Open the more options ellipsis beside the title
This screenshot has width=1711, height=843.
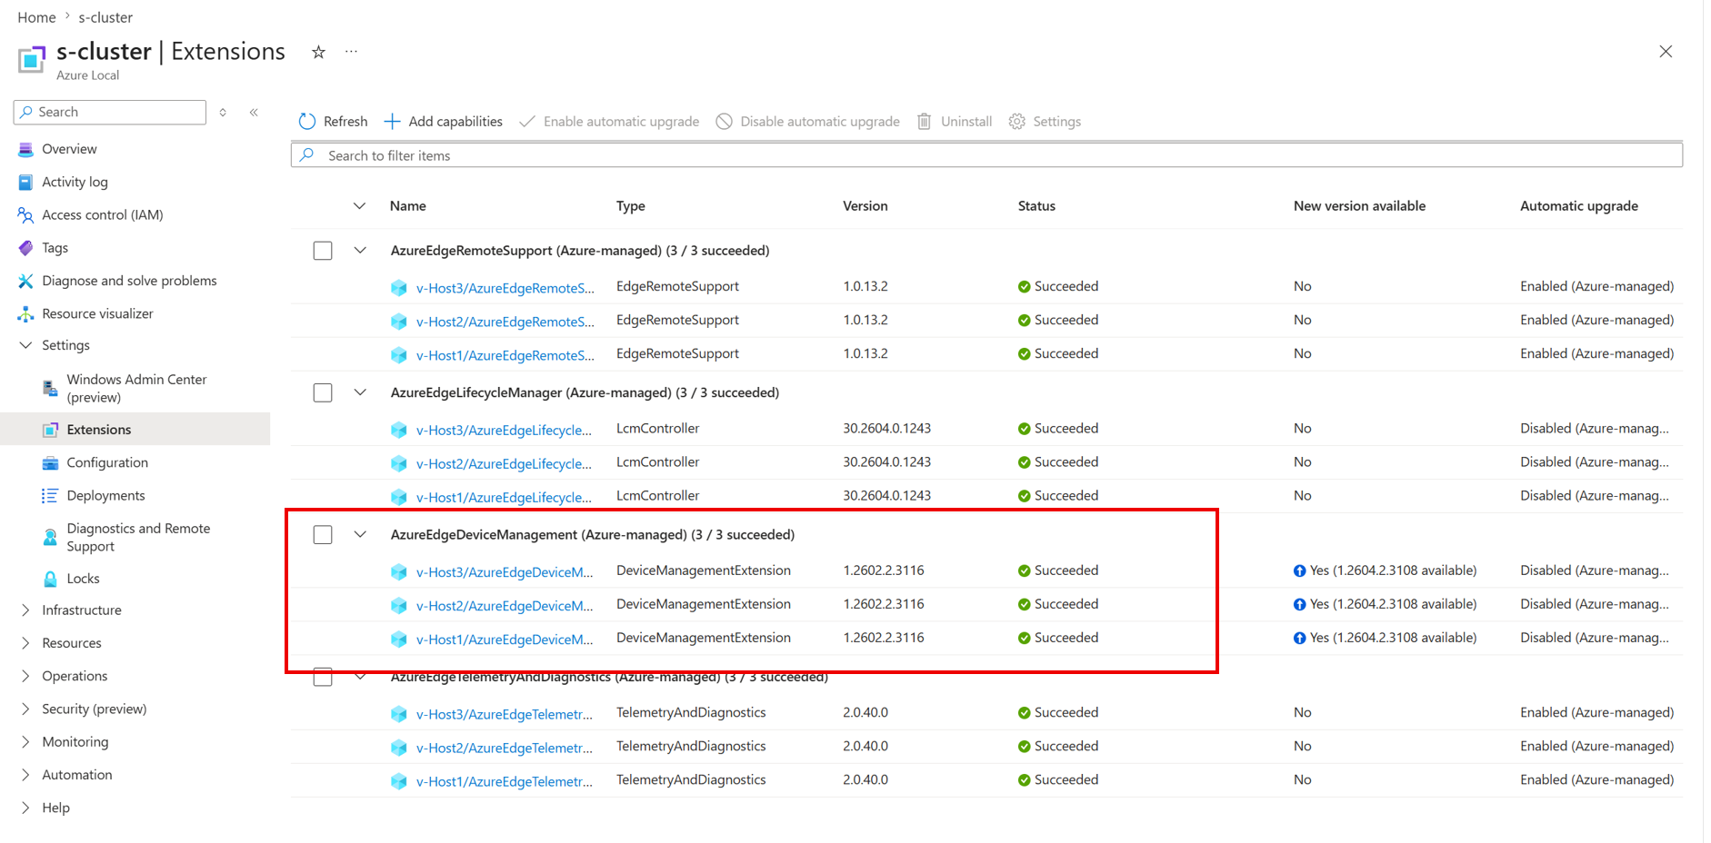pos(351,52)
